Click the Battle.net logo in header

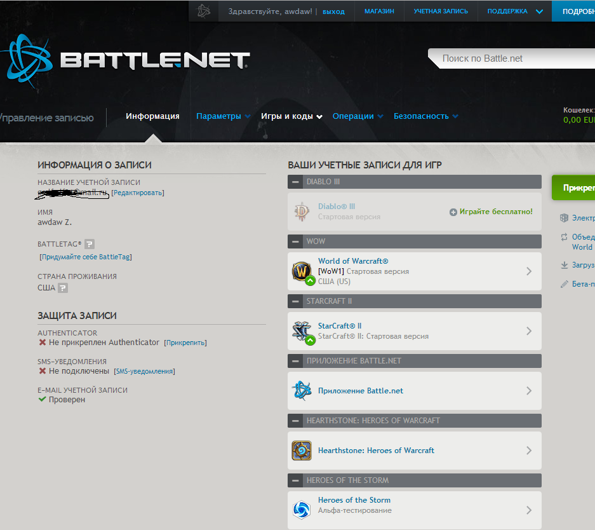click(x=125, y=61)
